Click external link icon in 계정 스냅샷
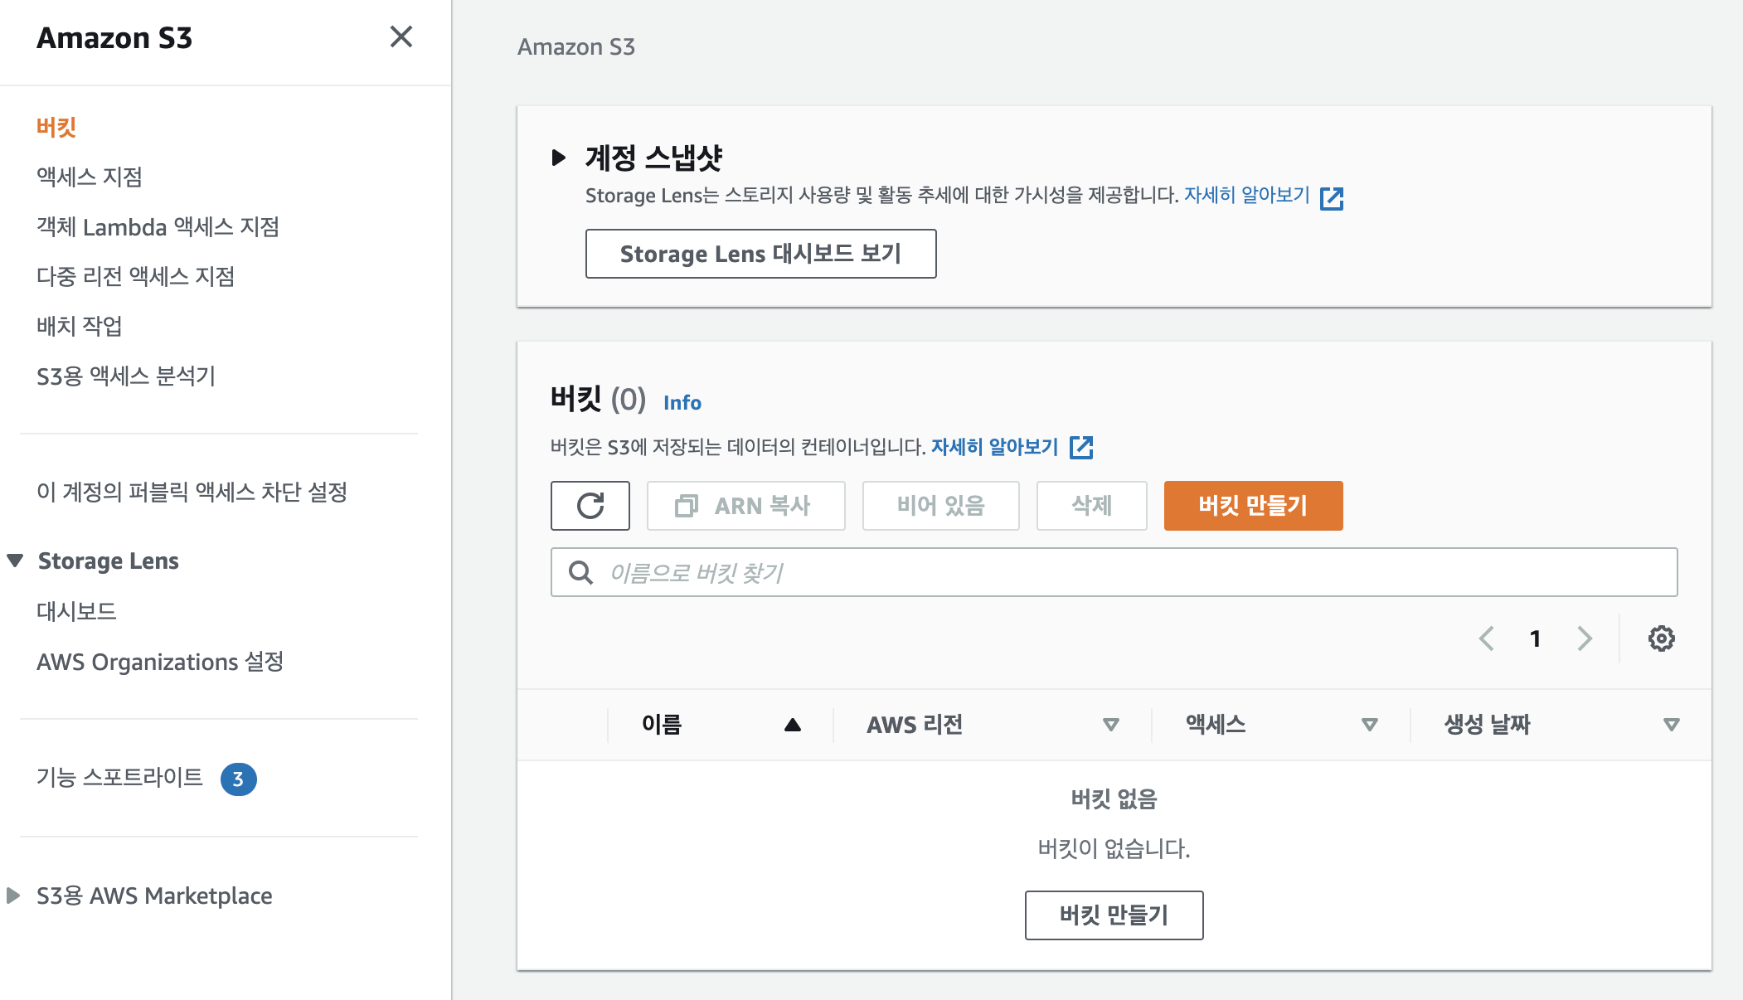1743x1000 pixels. tap(1332, 197)
